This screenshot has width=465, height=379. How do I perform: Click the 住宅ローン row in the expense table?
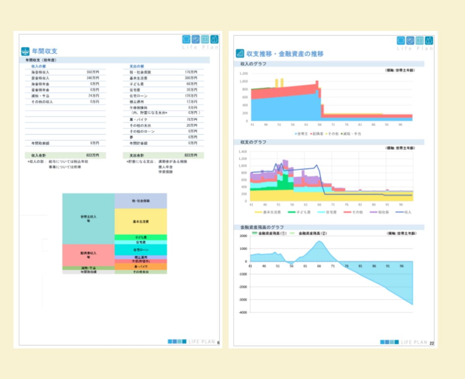(x=163, y=96)
